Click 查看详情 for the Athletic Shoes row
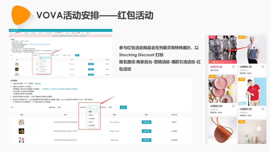 (146, 131)
